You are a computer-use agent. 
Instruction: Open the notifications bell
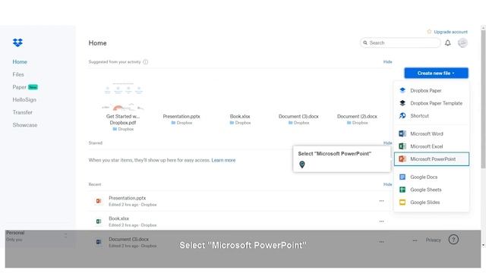click(x=447, y=43)
